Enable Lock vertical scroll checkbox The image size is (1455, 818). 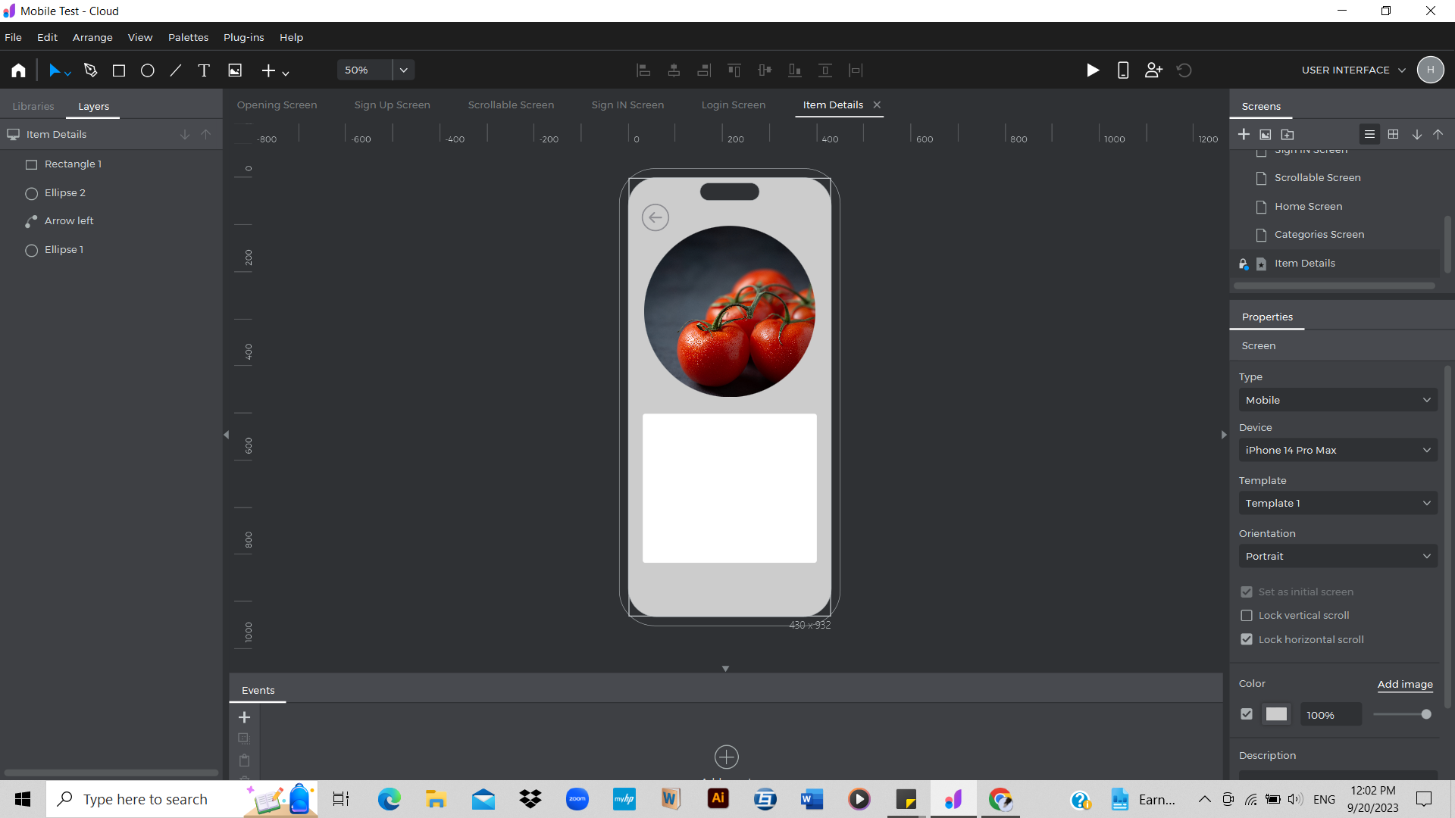(1247, 616)
